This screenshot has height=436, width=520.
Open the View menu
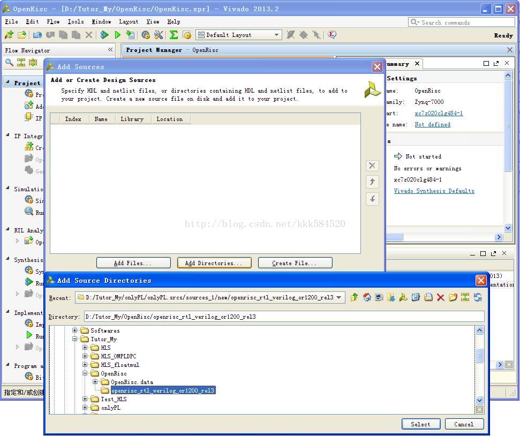tap(153, 21)
